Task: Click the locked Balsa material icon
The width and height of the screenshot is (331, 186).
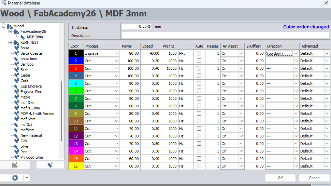Action: click(x=16, y=48)
